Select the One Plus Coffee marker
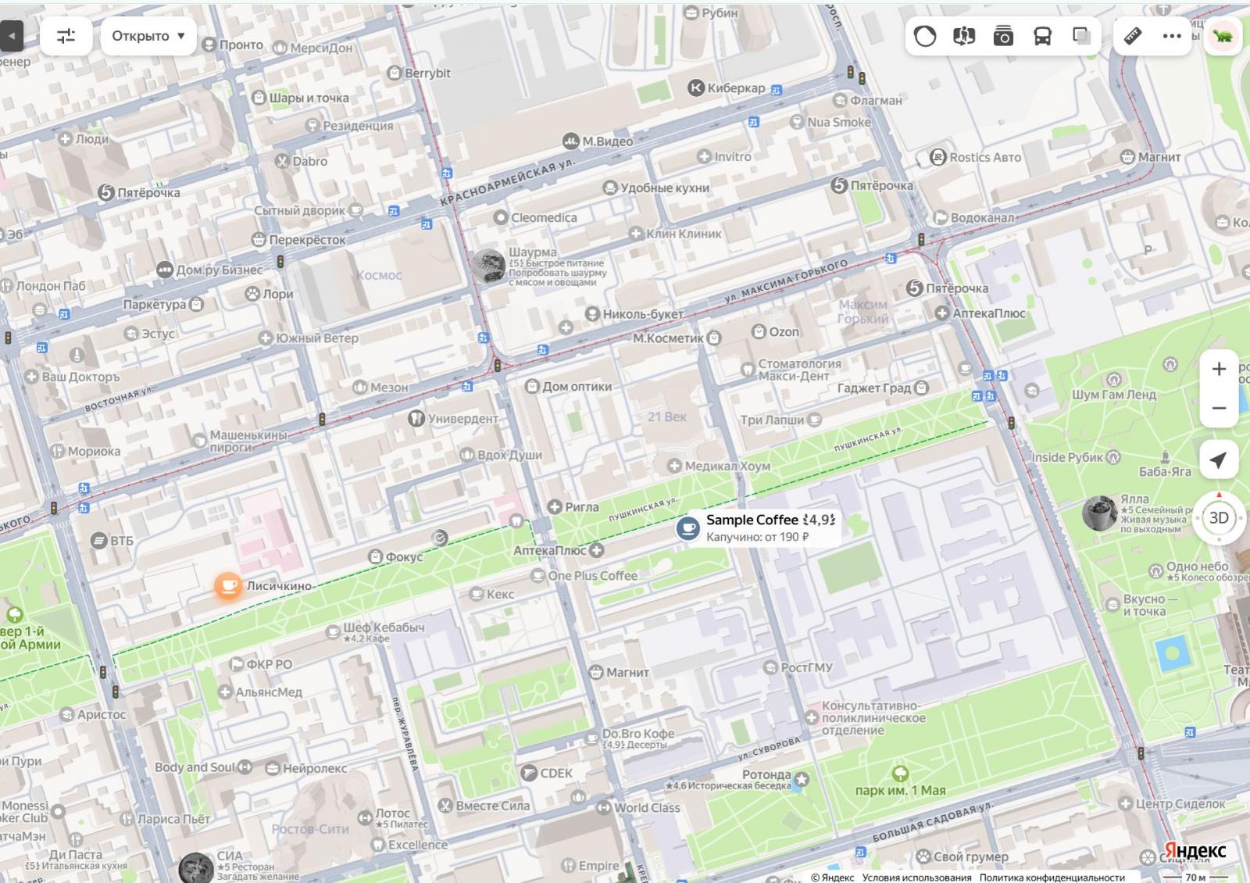The width and height of the screenshot is (1250, 883). (537, 576)
